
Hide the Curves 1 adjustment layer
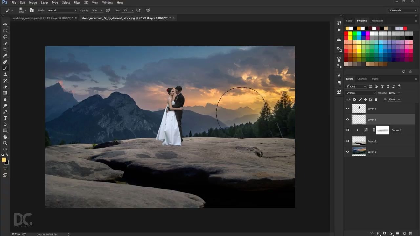348,130
